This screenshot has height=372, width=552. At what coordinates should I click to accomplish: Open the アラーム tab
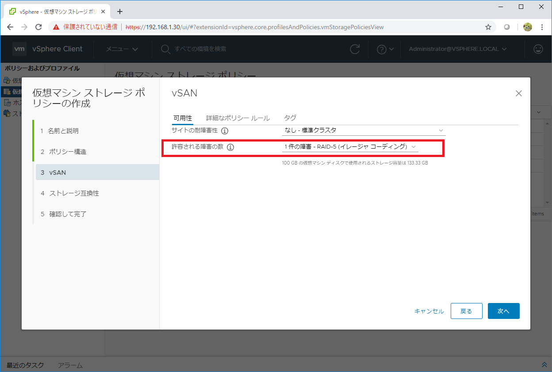(70, 365)
